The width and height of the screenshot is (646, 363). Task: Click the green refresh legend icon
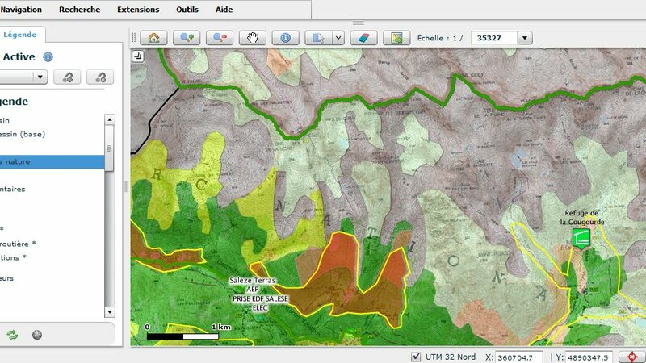pos(13,335)
